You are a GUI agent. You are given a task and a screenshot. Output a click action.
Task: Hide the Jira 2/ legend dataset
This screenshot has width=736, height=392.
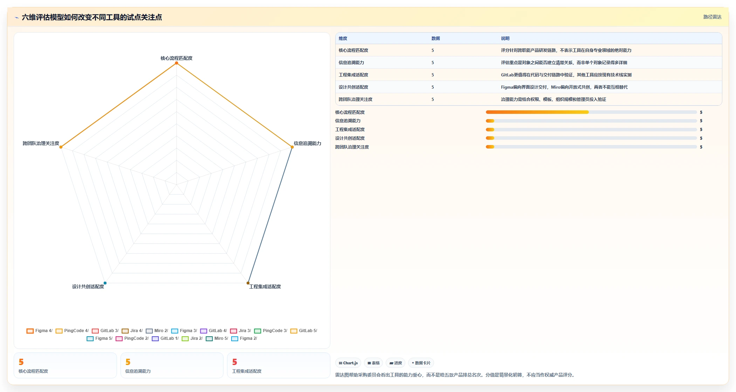[x=192, y=338]
